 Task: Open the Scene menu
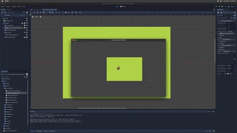coord(3,7)
